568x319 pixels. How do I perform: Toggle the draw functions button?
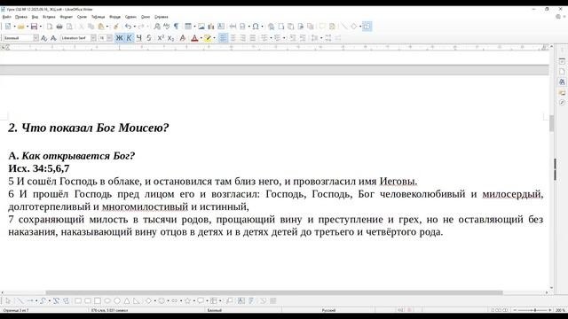(367, 27)
